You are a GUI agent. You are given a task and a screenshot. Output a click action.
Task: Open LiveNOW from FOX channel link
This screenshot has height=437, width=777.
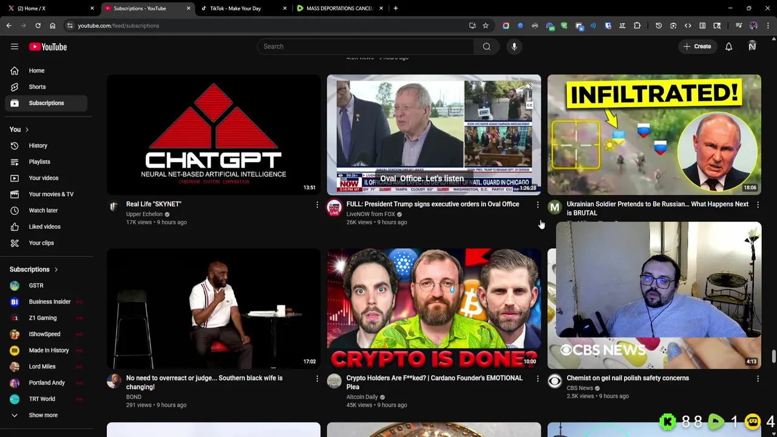coord(370,214)
